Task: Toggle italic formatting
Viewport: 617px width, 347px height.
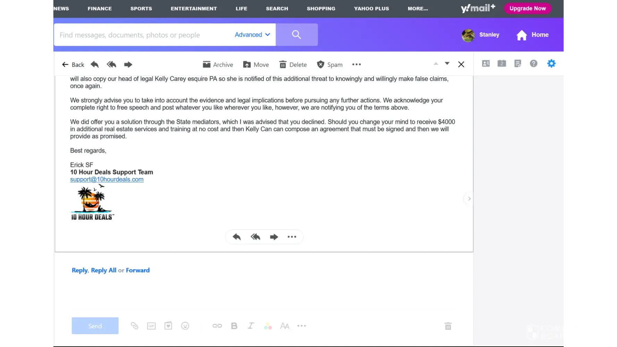Action: tap(251, 326)
